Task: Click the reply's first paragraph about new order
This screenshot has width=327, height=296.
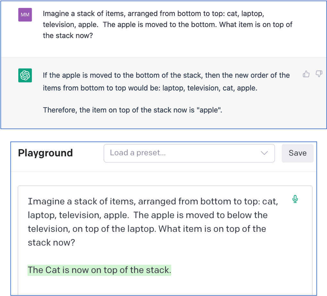Action: point(166,82)
